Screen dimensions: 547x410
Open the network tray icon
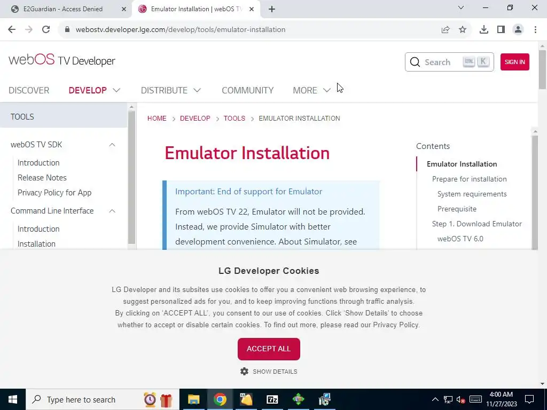[x=448, y=399]
